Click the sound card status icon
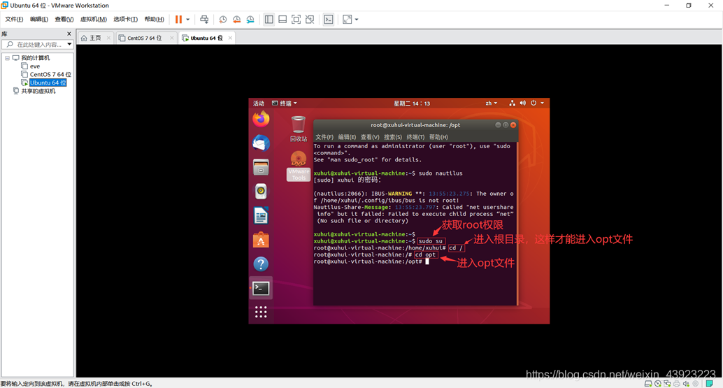 tap(686, 383)
